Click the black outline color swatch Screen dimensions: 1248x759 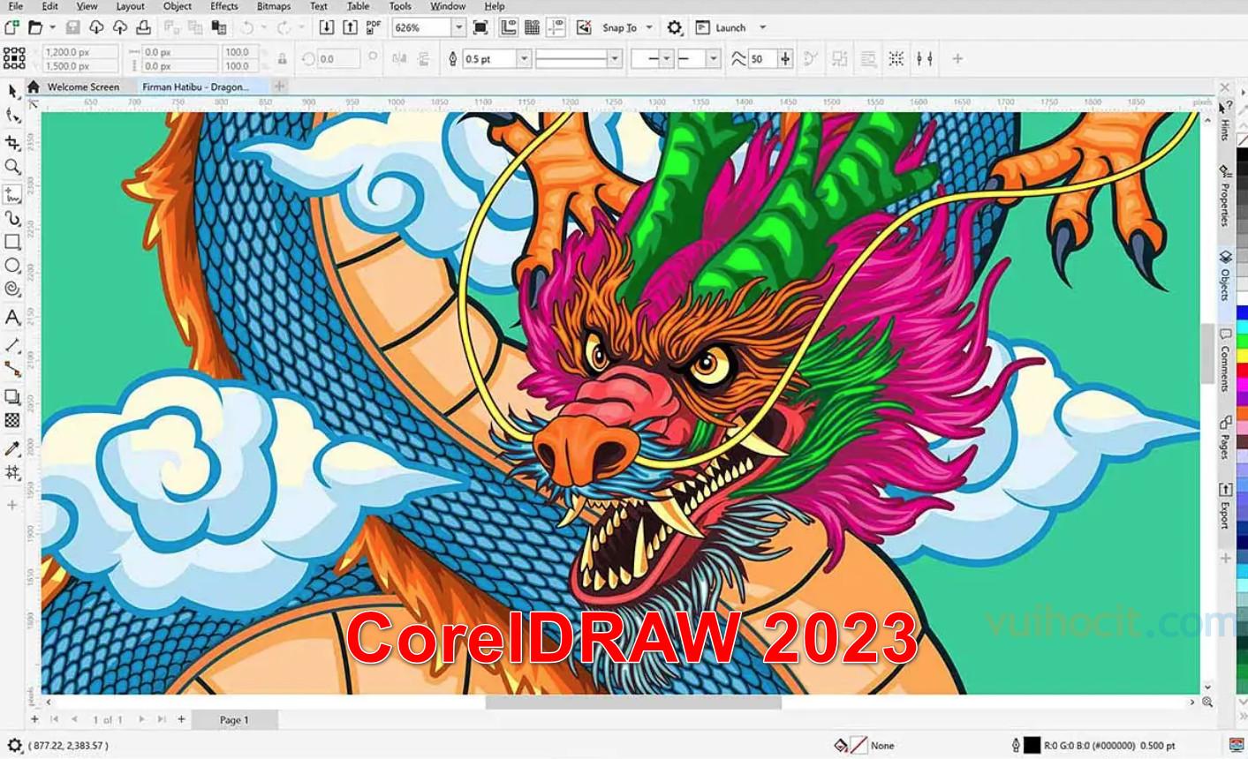click(x=1032, y=746)
